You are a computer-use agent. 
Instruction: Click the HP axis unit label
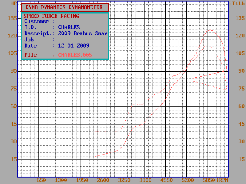coord(14,3)
